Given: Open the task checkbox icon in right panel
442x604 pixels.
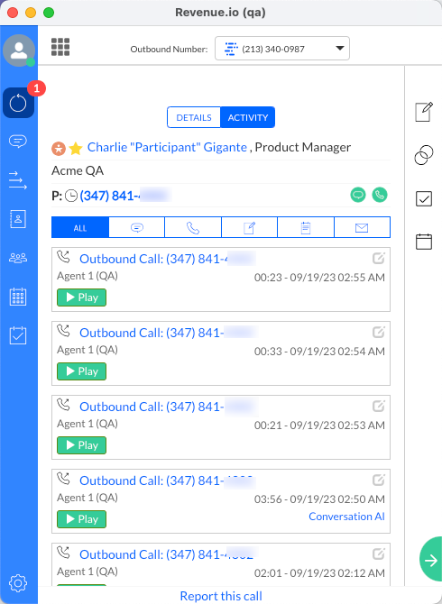Looking at the screenshot, I should click(423, 198).
